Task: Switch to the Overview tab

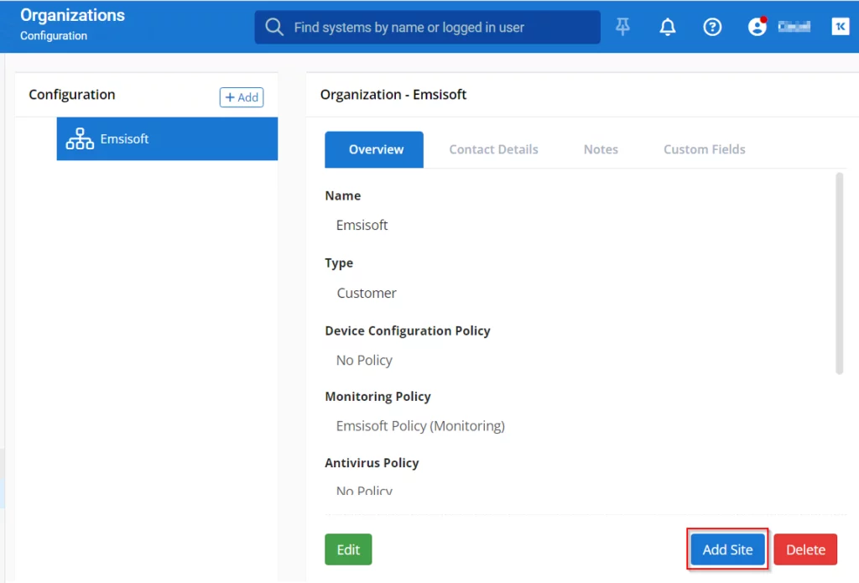Action: [x=376, y=149]
